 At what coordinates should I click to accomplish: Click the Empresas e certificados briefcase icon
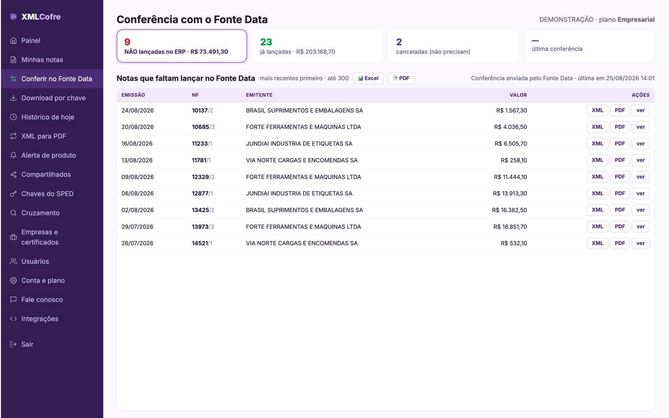click(13, 237)
